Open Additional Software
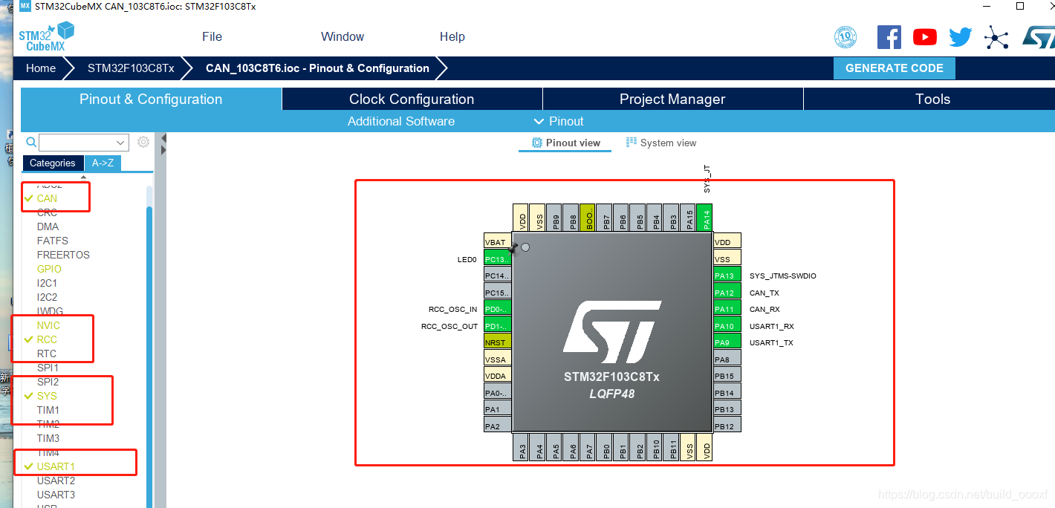This screenshot has height=508, width=1055. point(401,121)
